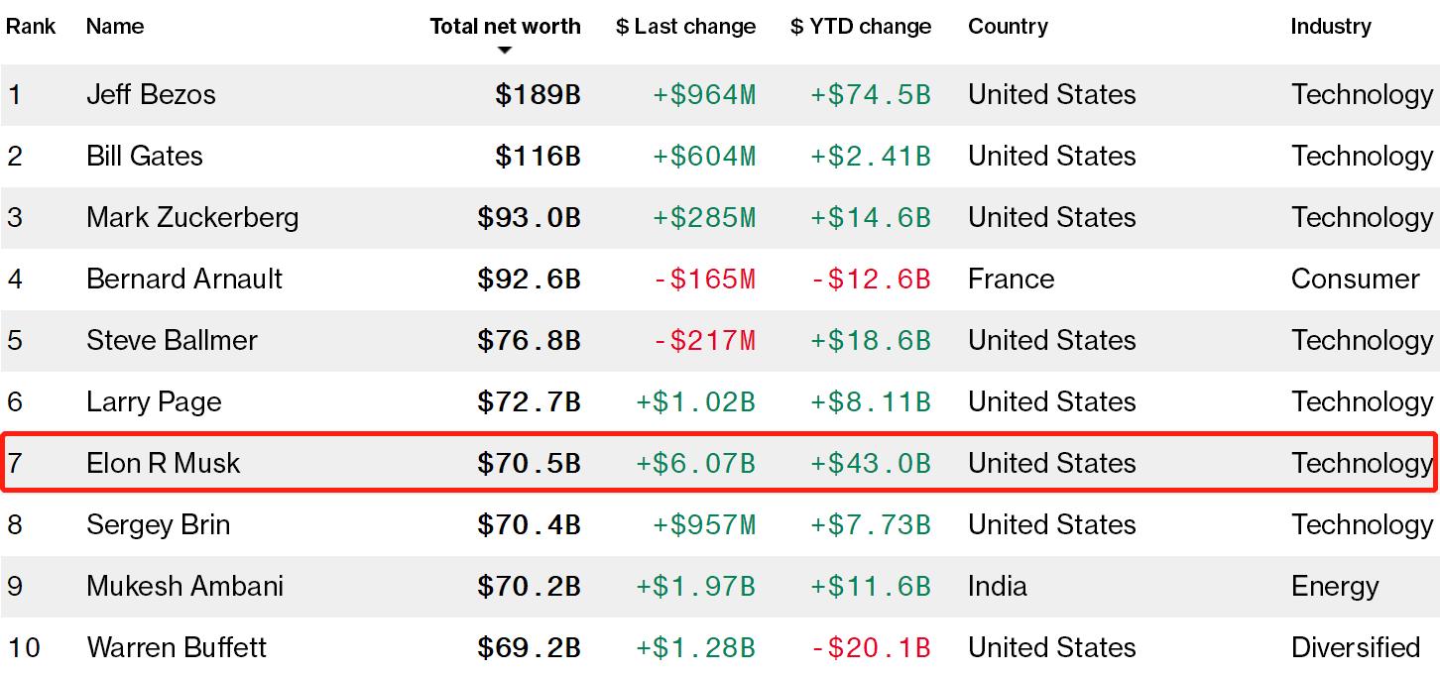
Task: Open Sergey Brin profile
Action: pyautogui.click(x=159, y=524)
